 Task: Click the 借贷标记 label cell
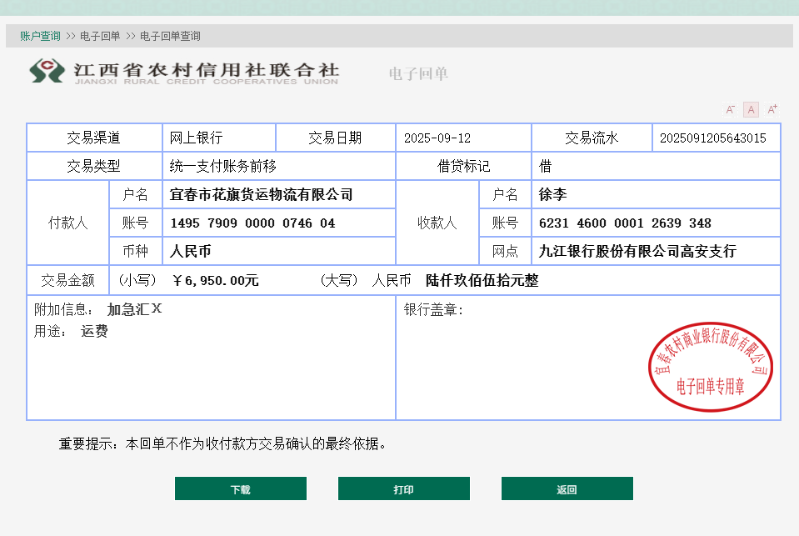tap(463, 166)
